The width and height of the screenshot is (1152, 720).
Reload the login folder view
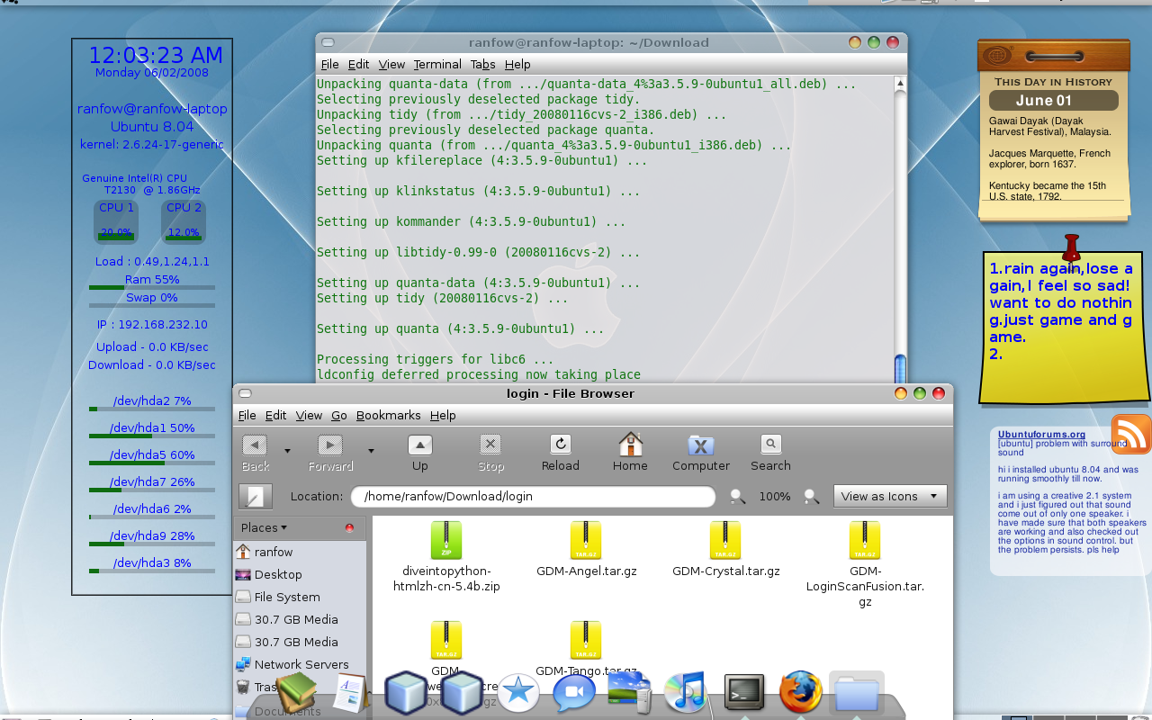point(561,453)
